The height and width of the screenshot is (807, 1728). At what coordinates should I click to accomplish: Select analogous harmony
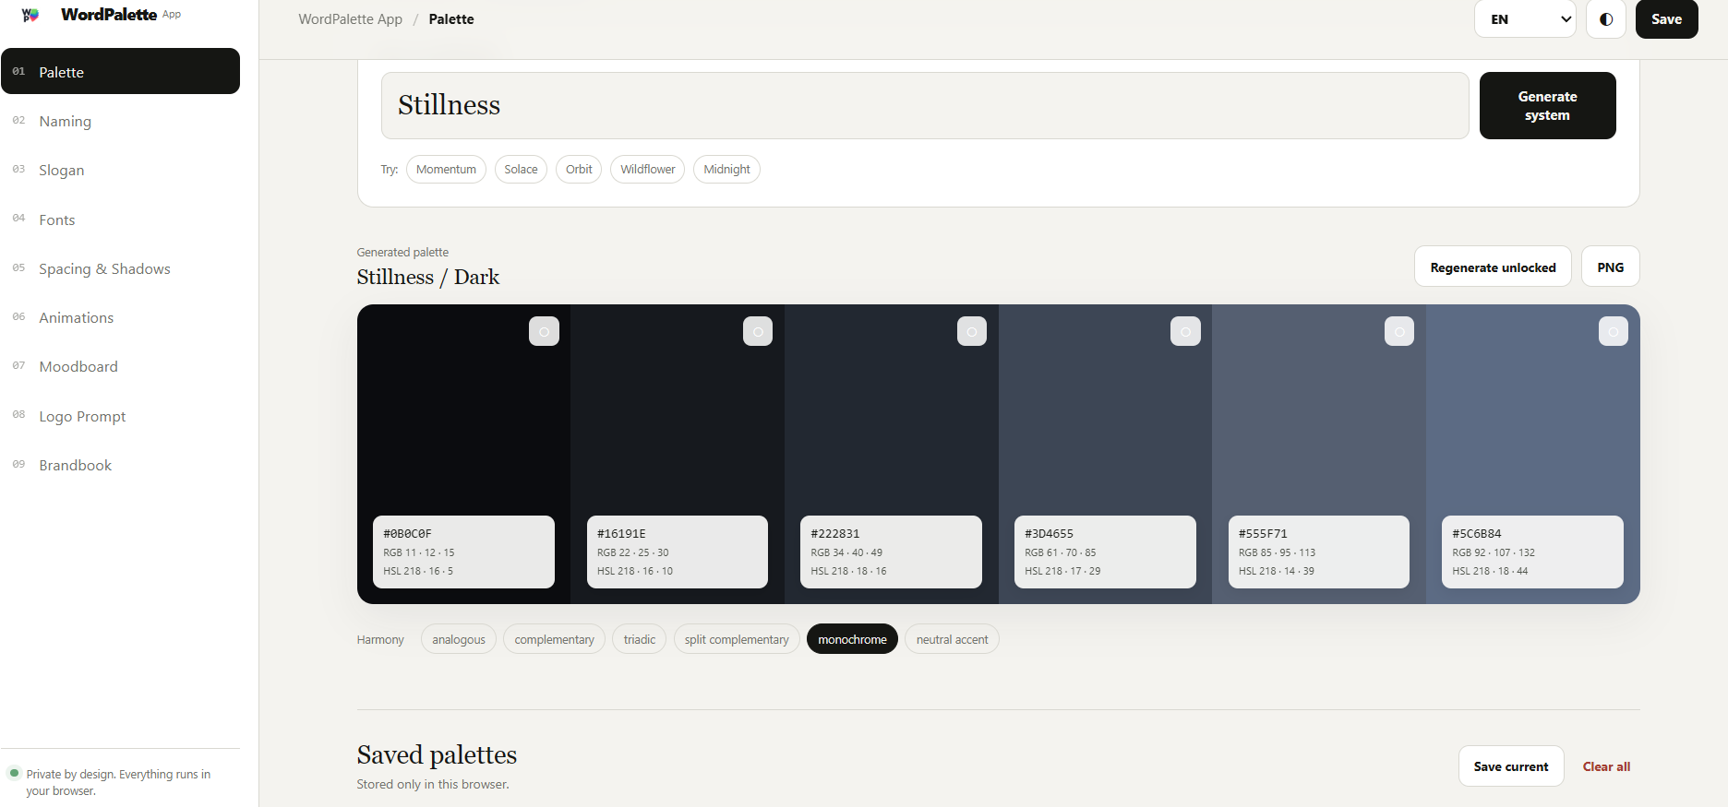(459, 639)
